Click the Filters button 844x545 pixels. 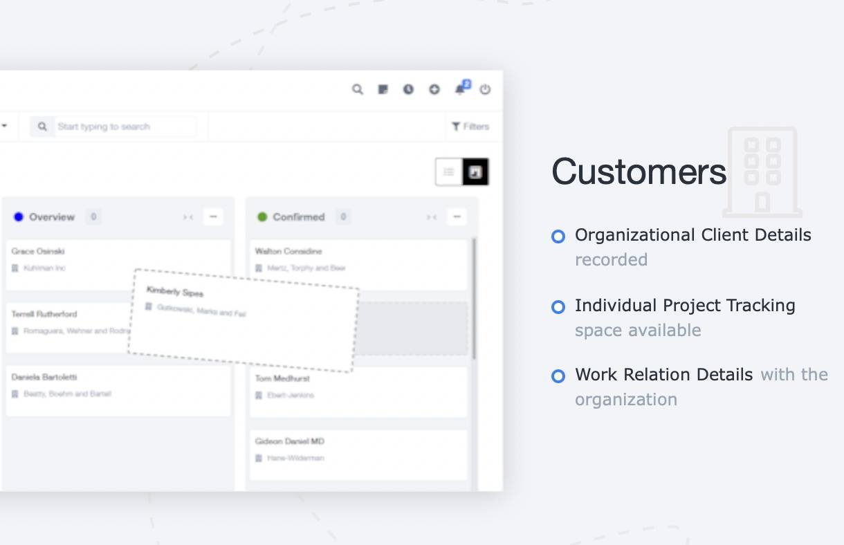point(470,127)
